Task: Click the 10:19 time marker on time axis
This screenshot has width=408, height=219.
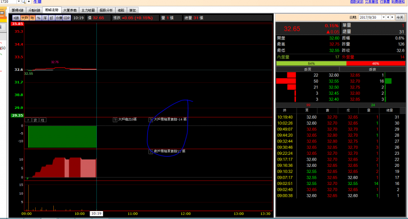Action: pos(96,214)
